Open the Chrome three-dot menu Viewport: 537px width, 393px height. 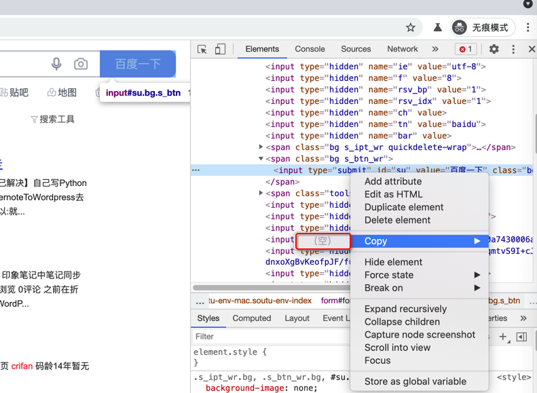pyautogui.click(x=527, y=27)
